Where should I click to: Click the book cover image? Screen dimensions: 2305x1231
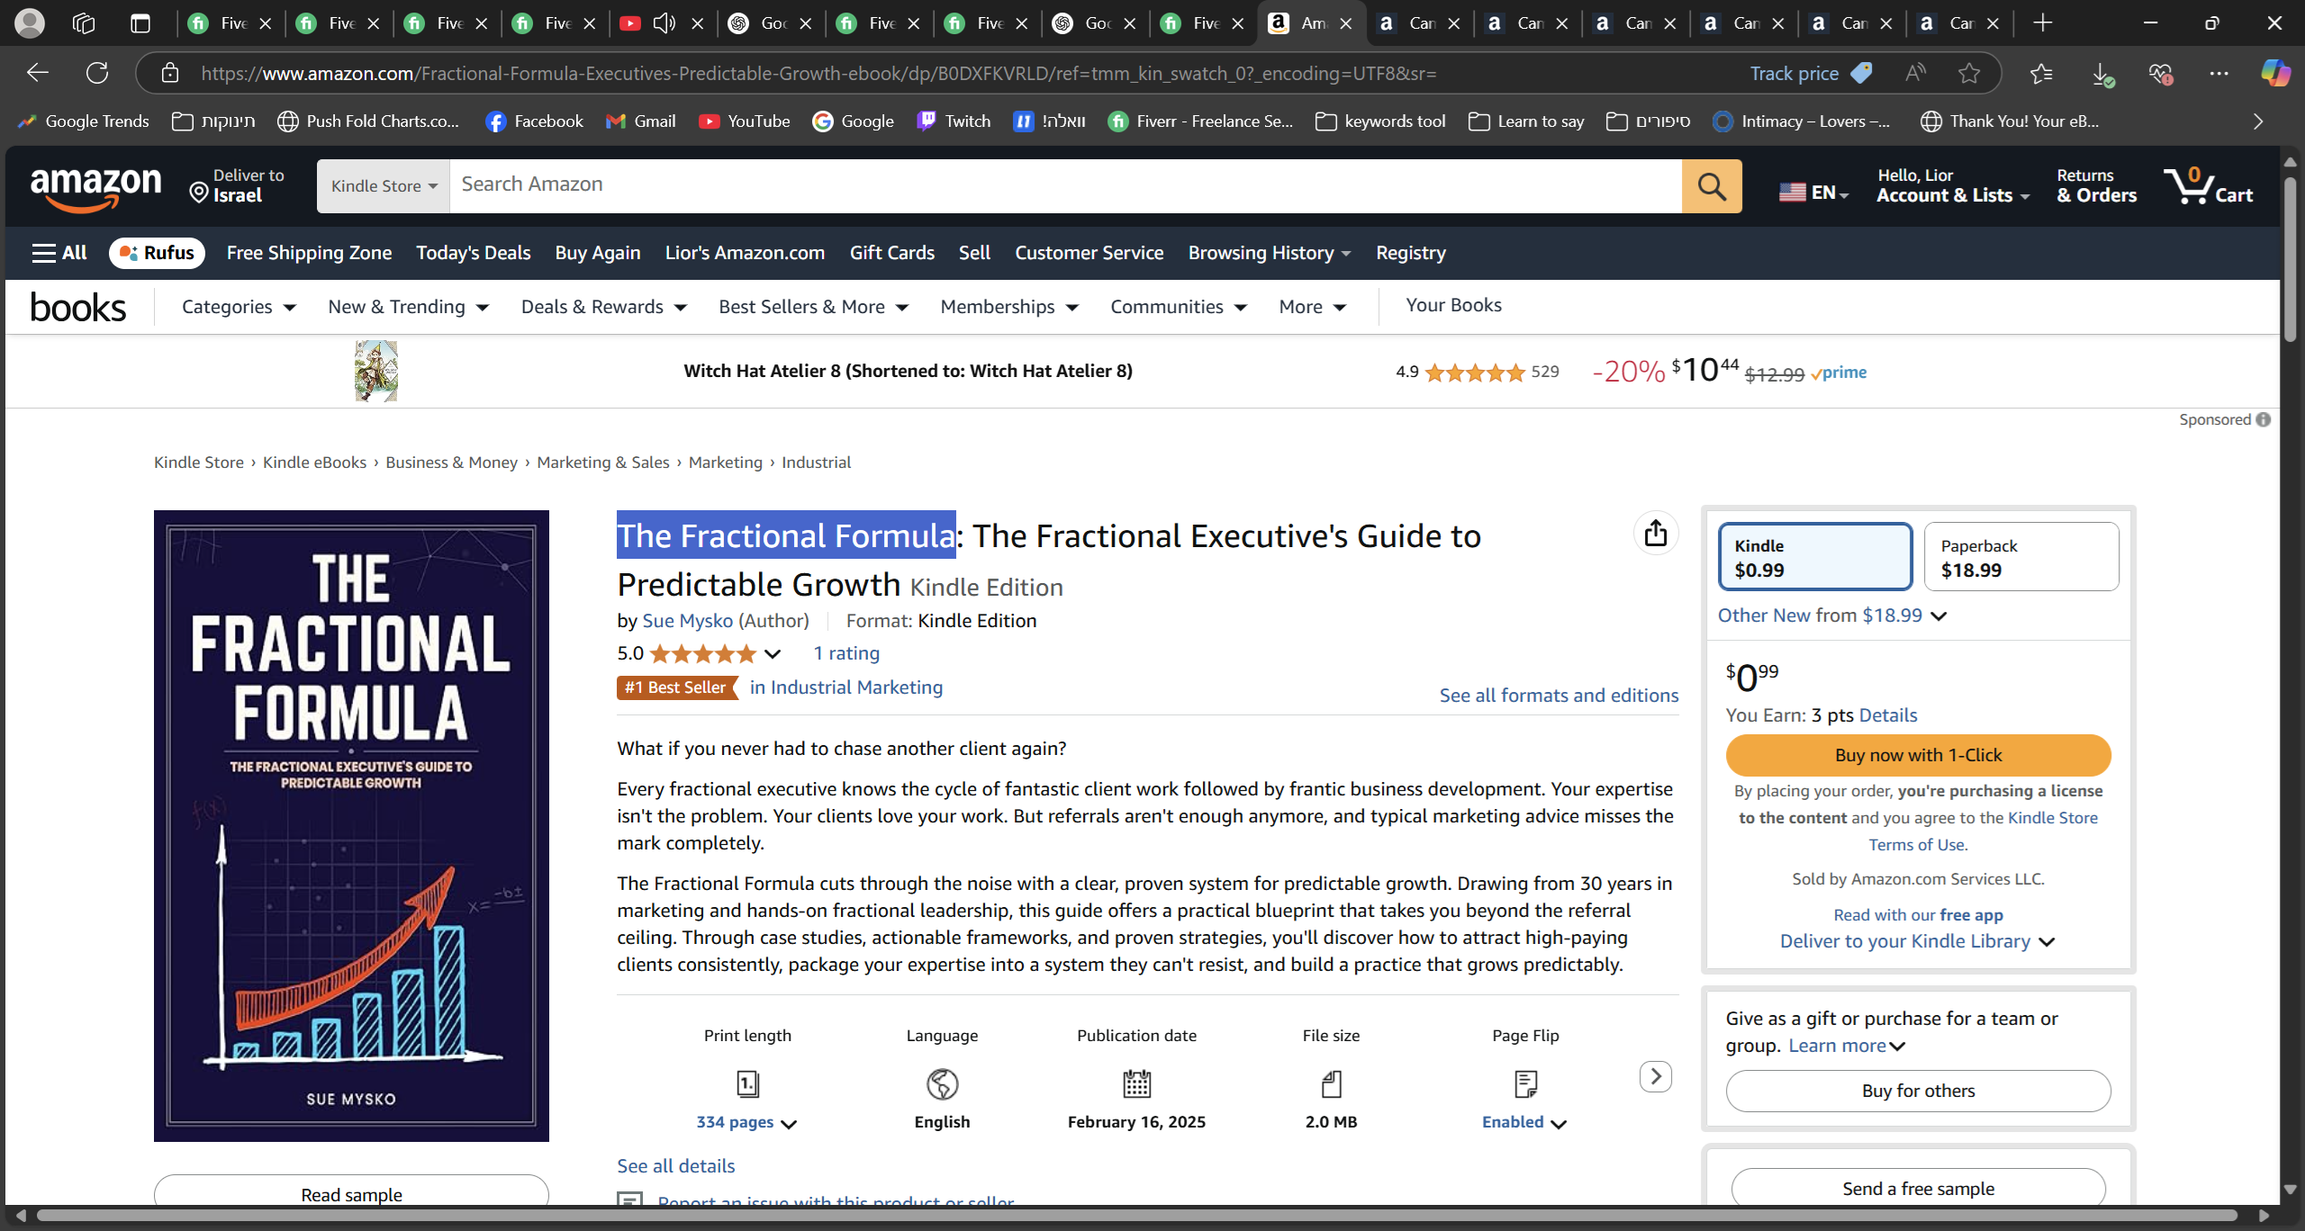pyautogui.click(x=351, y=825)
